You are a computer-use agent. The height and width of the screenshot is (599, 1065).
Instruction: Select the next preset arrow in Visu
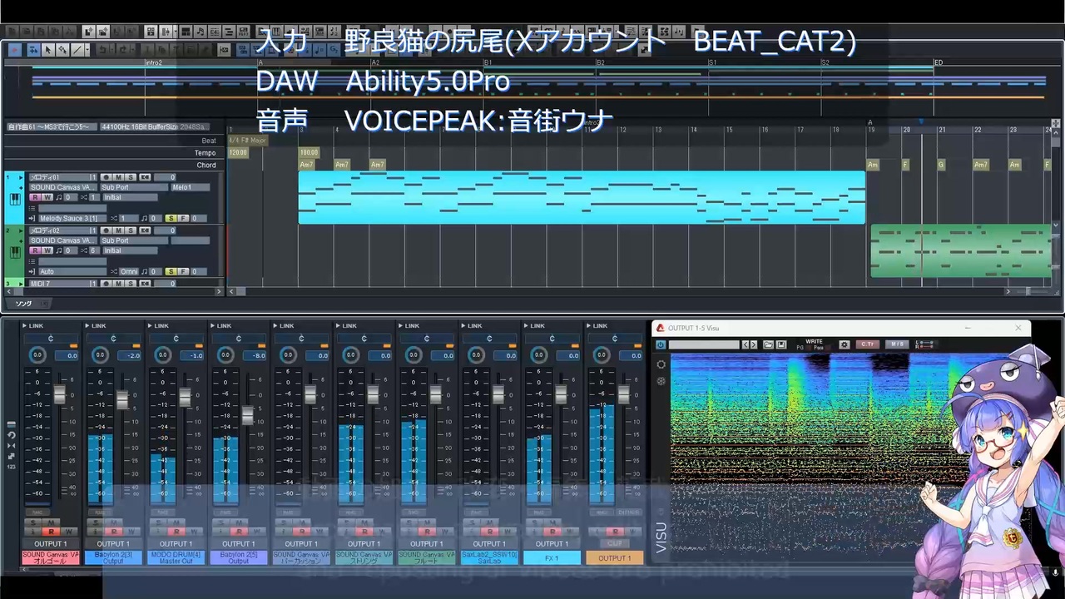point(754,344)
